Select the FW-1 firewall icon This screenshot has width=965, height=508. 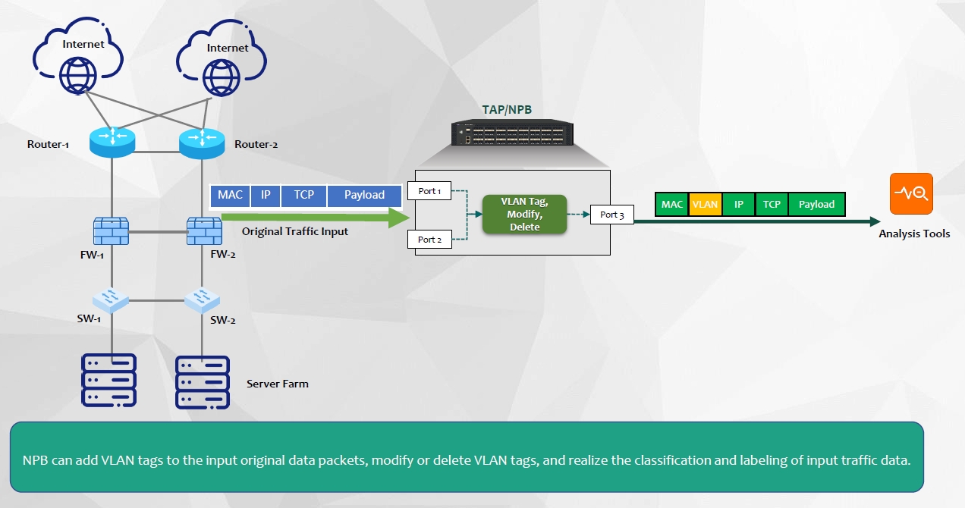(112, 230)
